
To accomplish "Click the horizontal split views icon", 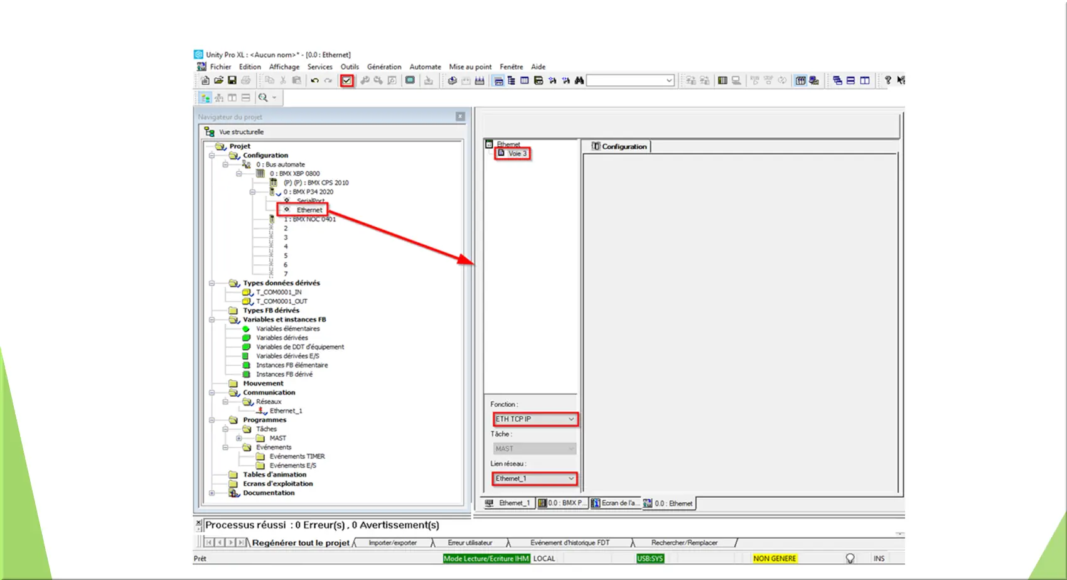I will [245, 98].
